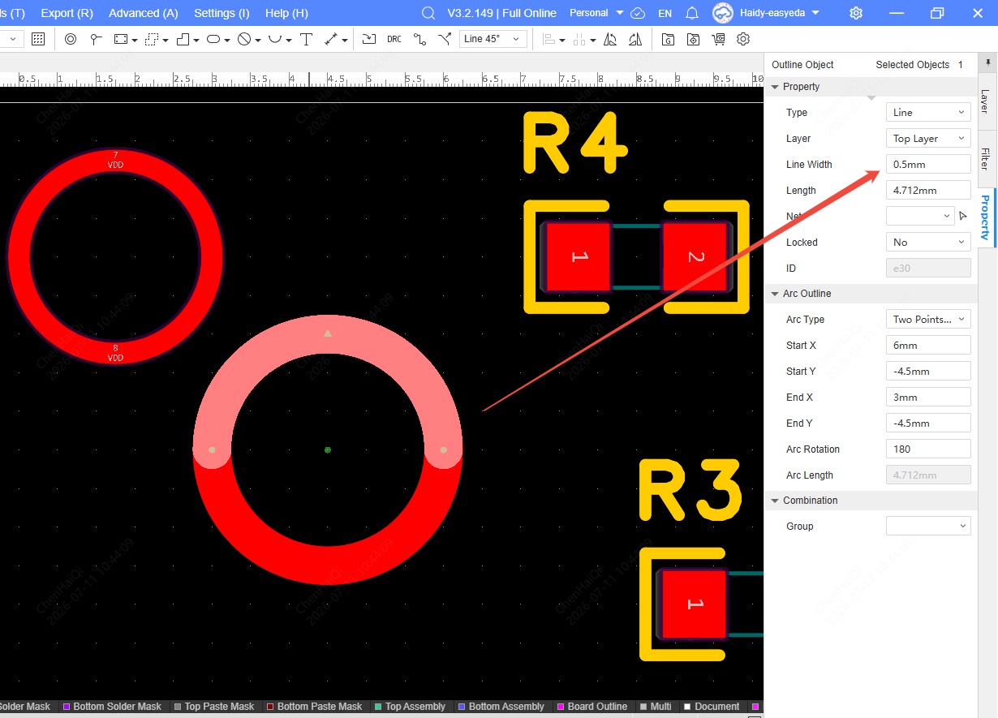Screen dimensions: 998x718
Task: Click the EN language button
Action: coord(665,13)
